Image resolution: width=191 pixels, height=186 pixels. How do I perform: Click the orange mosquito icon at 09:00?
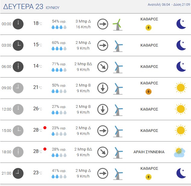(x=149, y=92)
